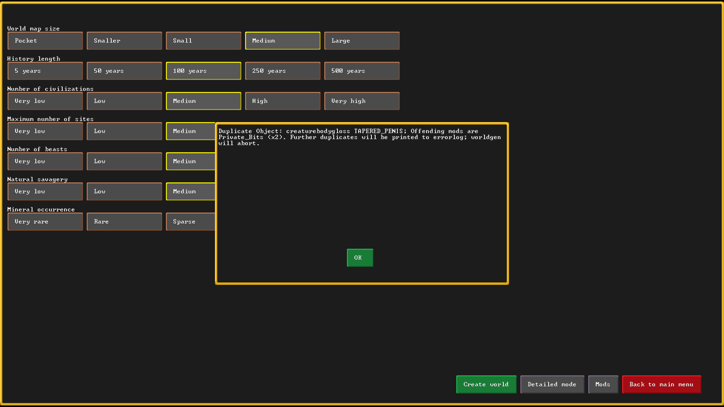Choose 100 years history length

(204, 71)
